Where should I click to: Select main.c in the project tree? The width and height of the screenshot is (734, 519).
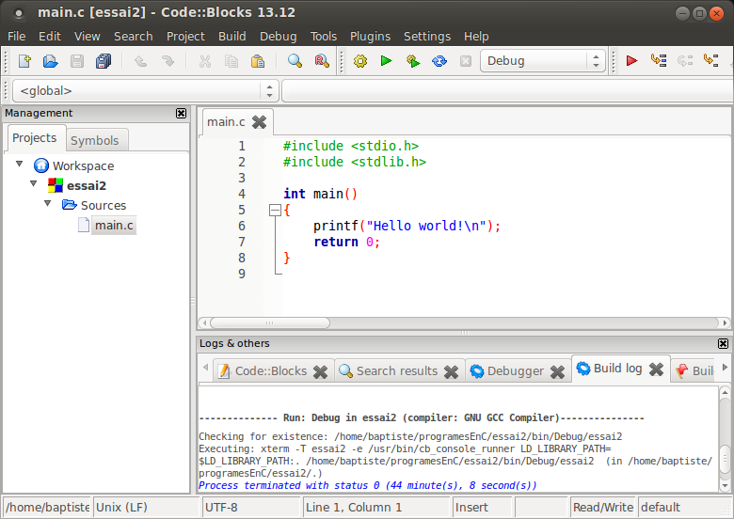pos(114,226)
